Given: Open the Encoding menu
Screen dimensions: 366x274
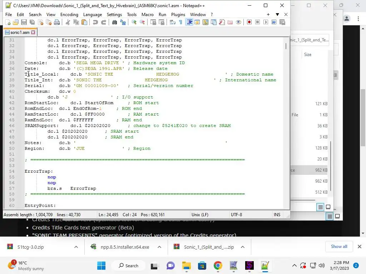Looking at the screenshot, I should (69, 14).
